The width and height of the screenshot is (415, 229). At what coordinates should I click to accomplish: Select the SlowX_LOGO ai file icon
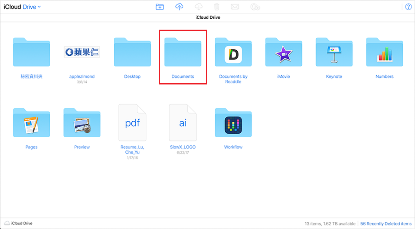[x=183, y=123]
